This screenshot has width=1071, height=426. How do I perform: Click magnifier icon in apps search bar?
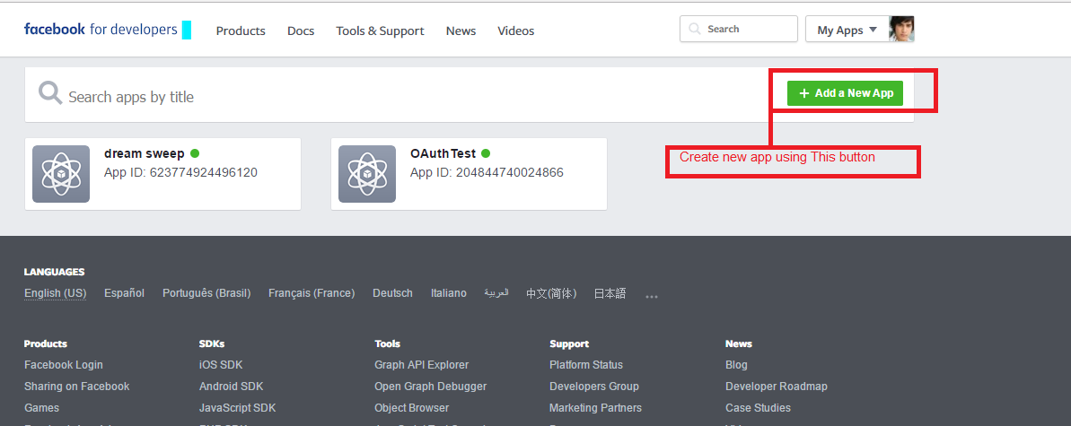click(x=50, y=93)
